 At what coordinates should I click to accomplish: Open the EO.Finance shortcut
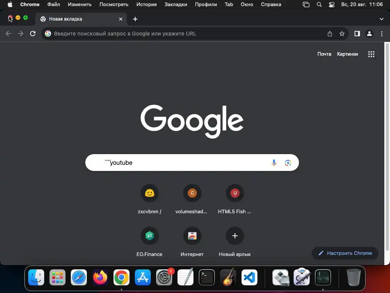click(149, 242)
